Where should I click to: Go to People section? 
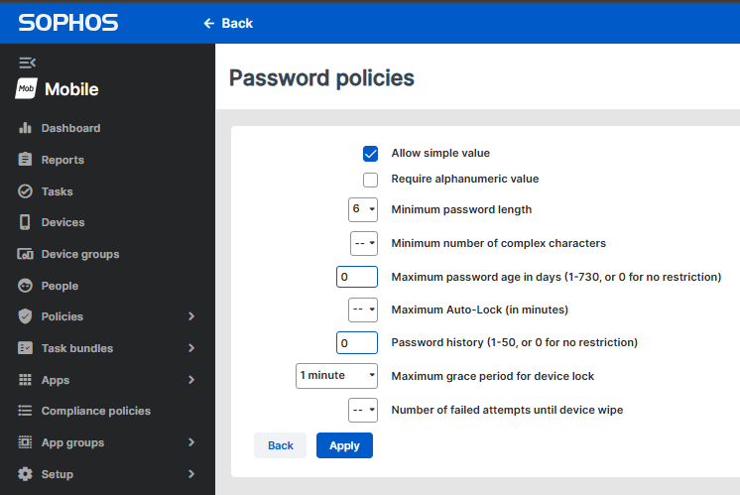(x=60, y=286)
